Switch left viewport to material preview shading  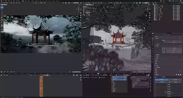point(76,3)
